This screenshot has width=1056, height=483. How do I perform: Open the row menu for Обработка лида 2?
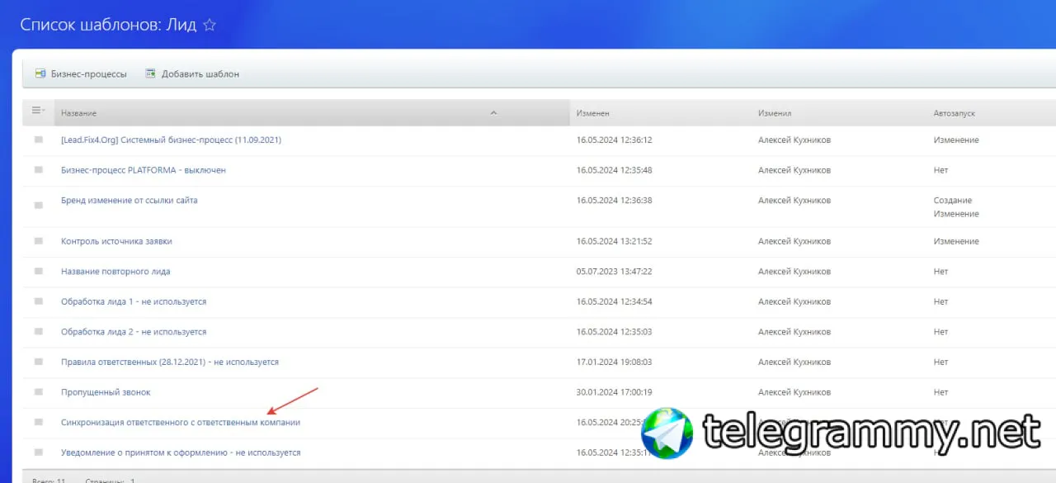pyautogui.click(x=38, y=332)
